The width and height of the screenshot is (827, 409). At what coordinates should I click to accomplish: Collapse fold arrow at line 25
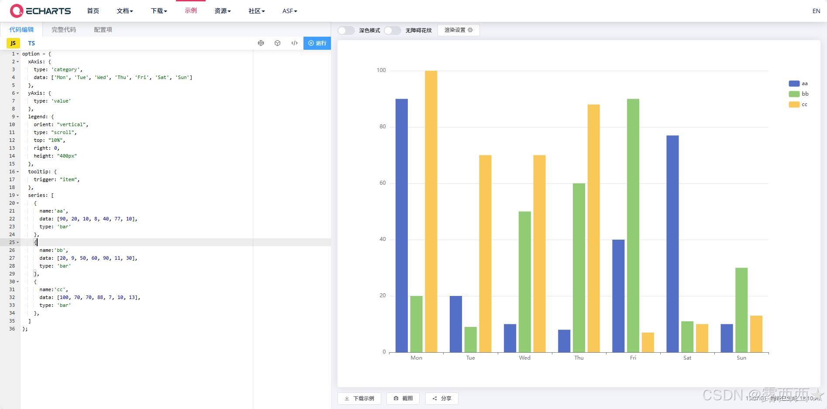pos(18,243)
